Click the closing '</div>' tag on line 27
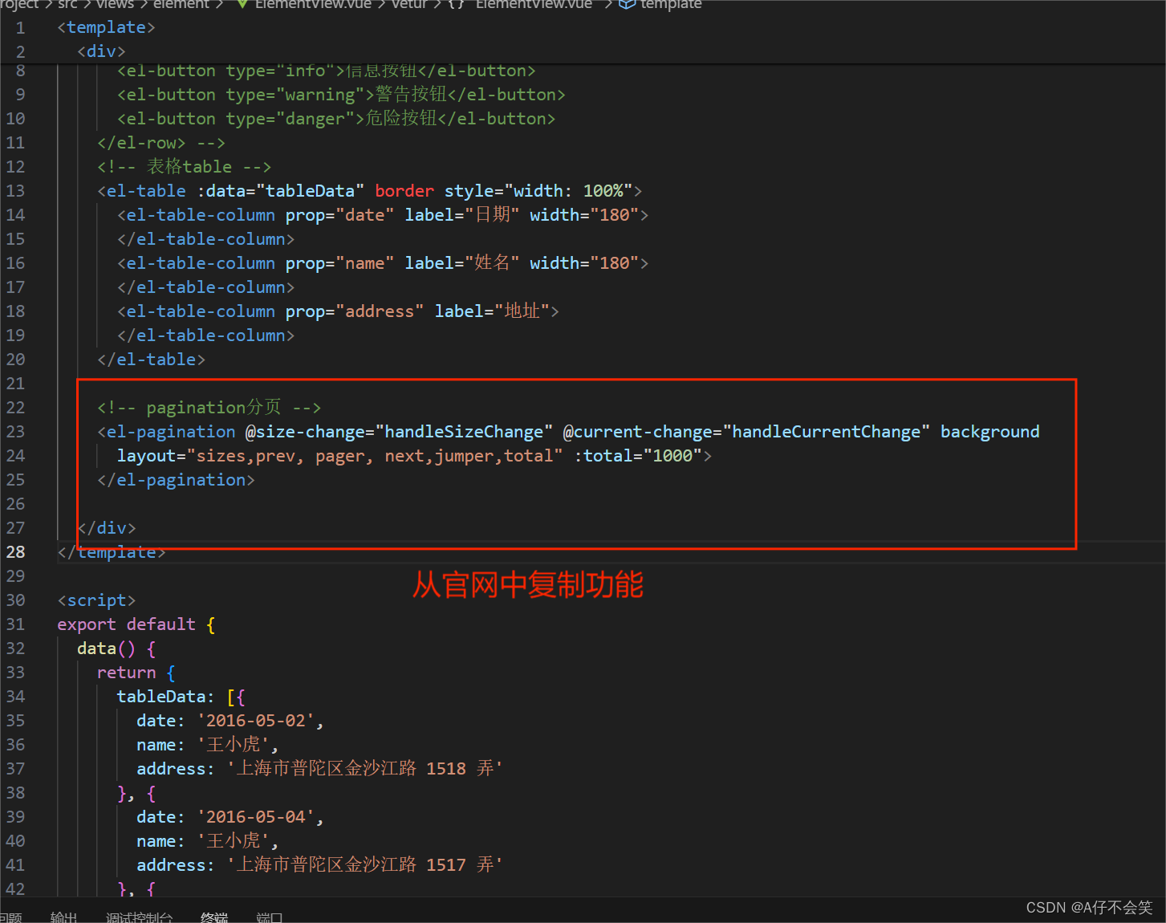This screenshot has width=1166, height=923. (x=107, y=528)
